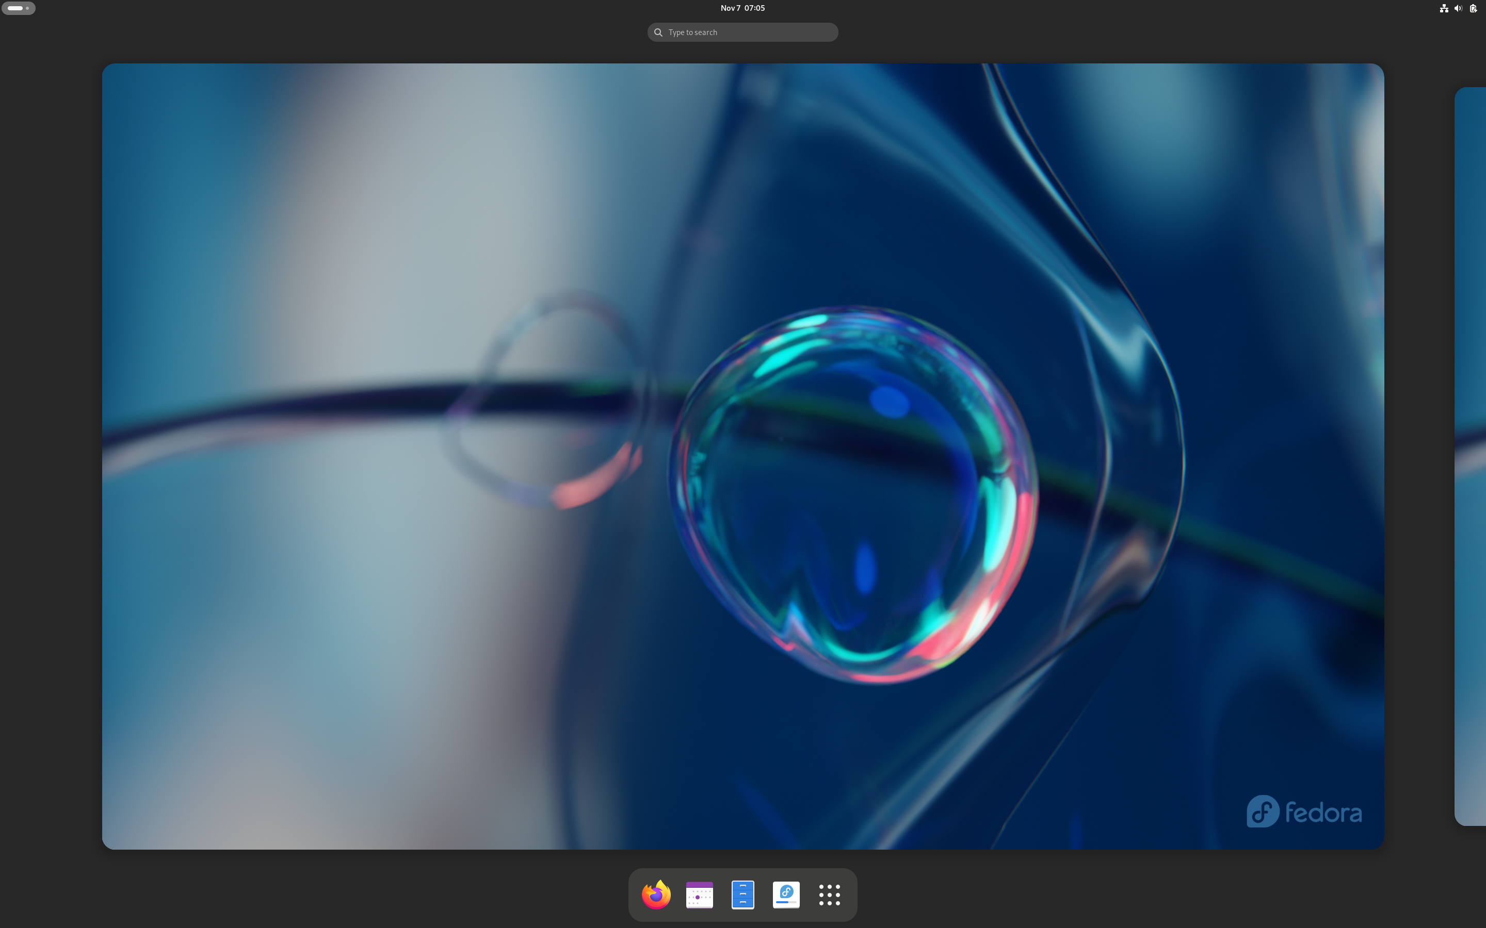
Task: Open the Nov 7 07:05 clock menu
Action: (743, 8)
